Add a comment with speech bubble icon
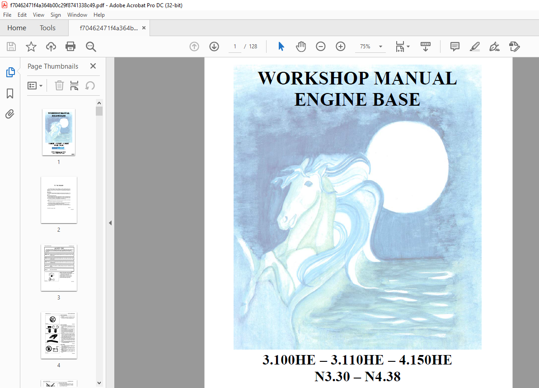 (x=455, y=47)
